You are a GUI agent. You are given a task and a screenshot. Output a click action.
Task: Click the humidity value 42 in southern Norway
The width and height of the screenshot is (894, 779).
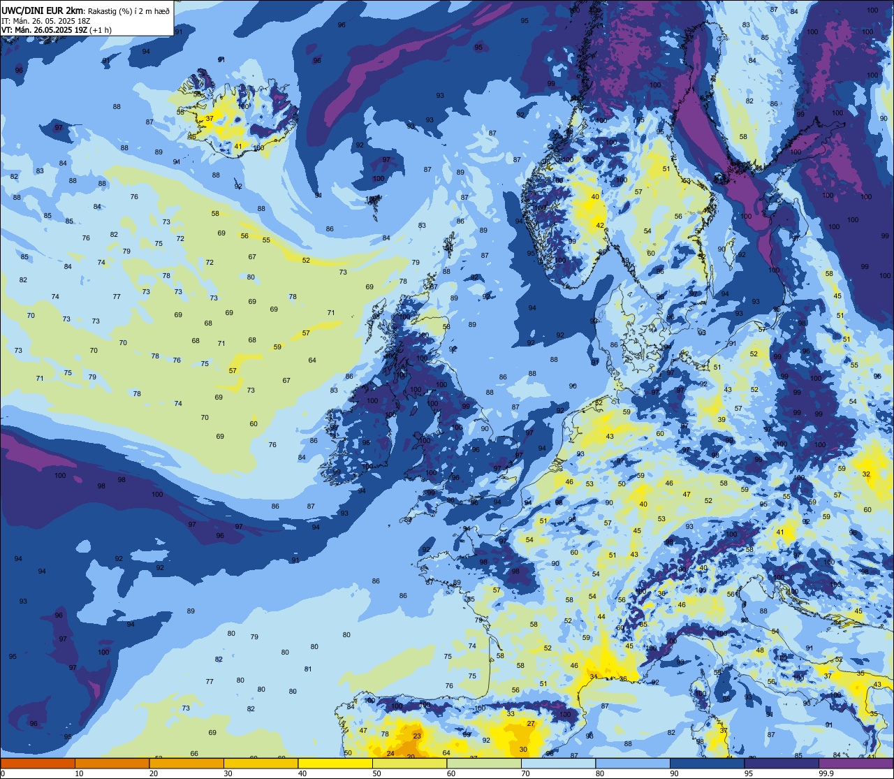click(600, 225)
